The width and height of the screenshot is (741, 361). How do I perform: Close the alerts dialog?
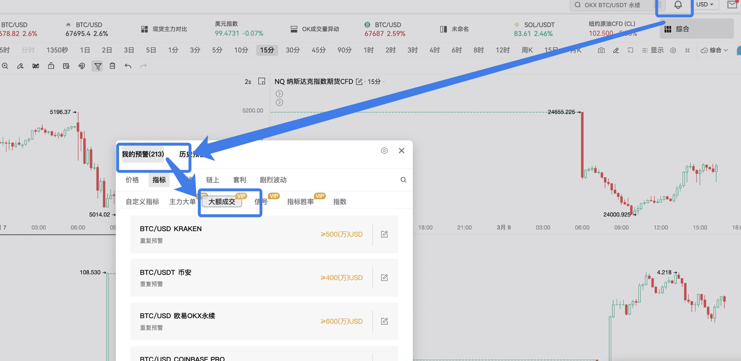pyautogui.click(x=401, y=151)
